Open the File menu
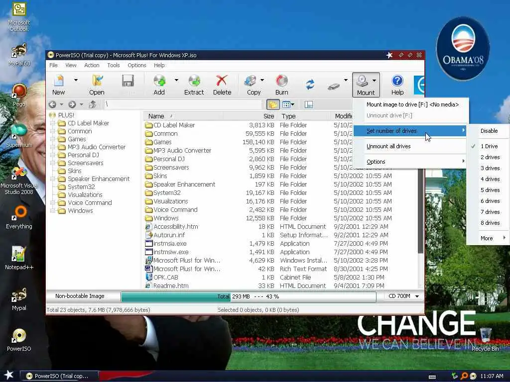Image resolution: width=510 pixels, height=382 pixels. click(53, 65)
